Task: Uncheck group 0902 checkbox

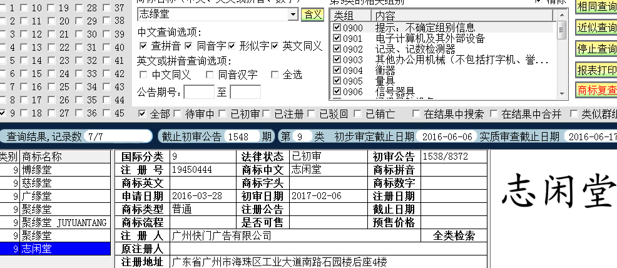Action: tap(337, 49)
